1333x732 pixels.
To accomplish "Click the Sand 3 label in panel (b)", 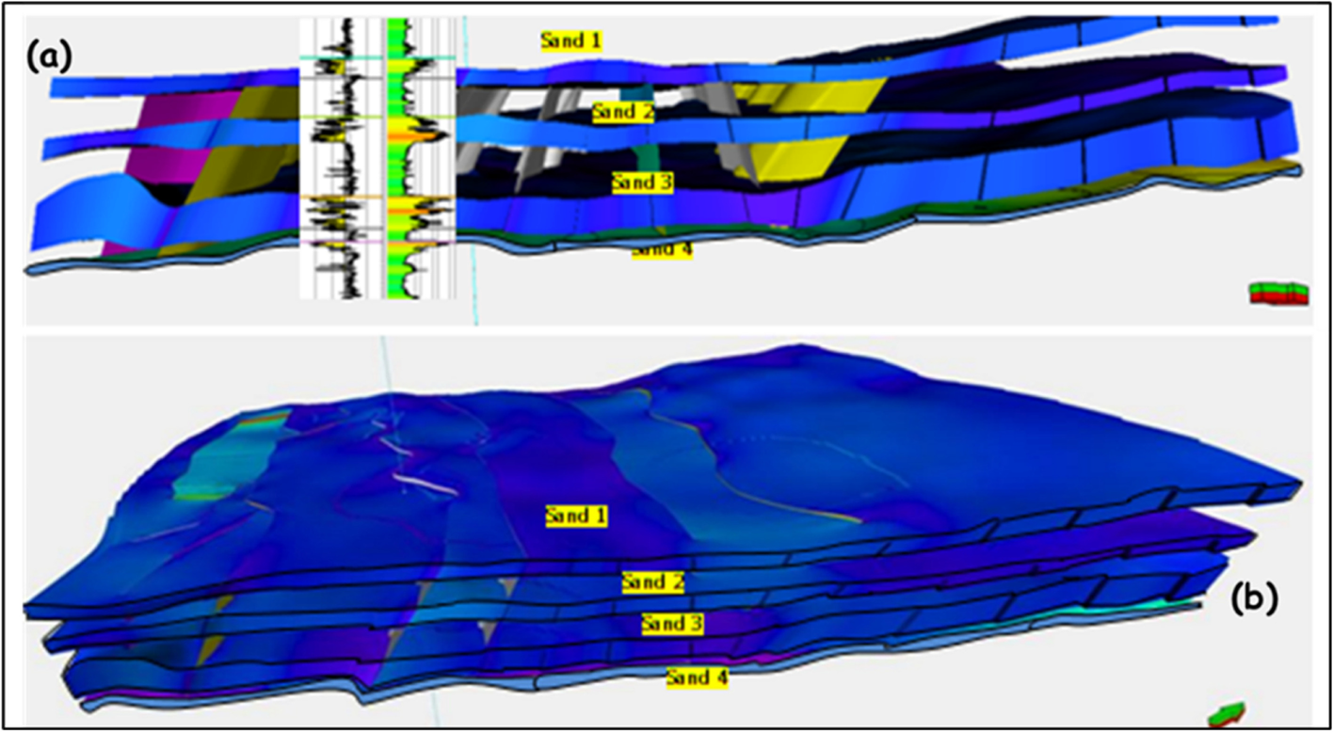I will tap(672, 623).
